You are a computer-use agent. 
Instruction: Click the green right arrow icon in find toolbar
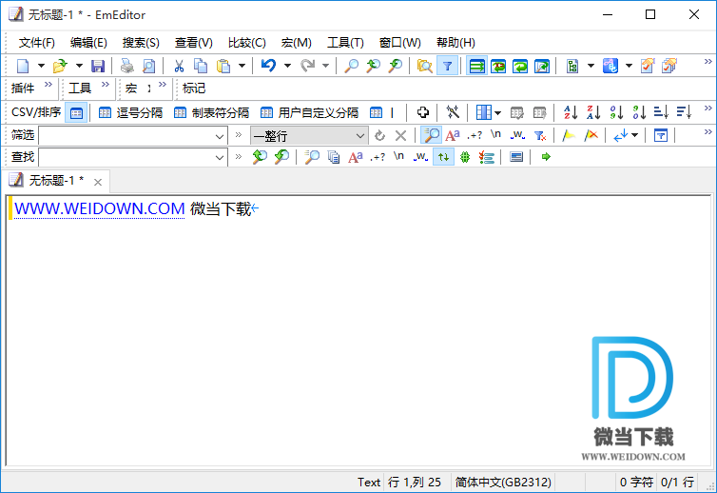[x=546, y=157]
